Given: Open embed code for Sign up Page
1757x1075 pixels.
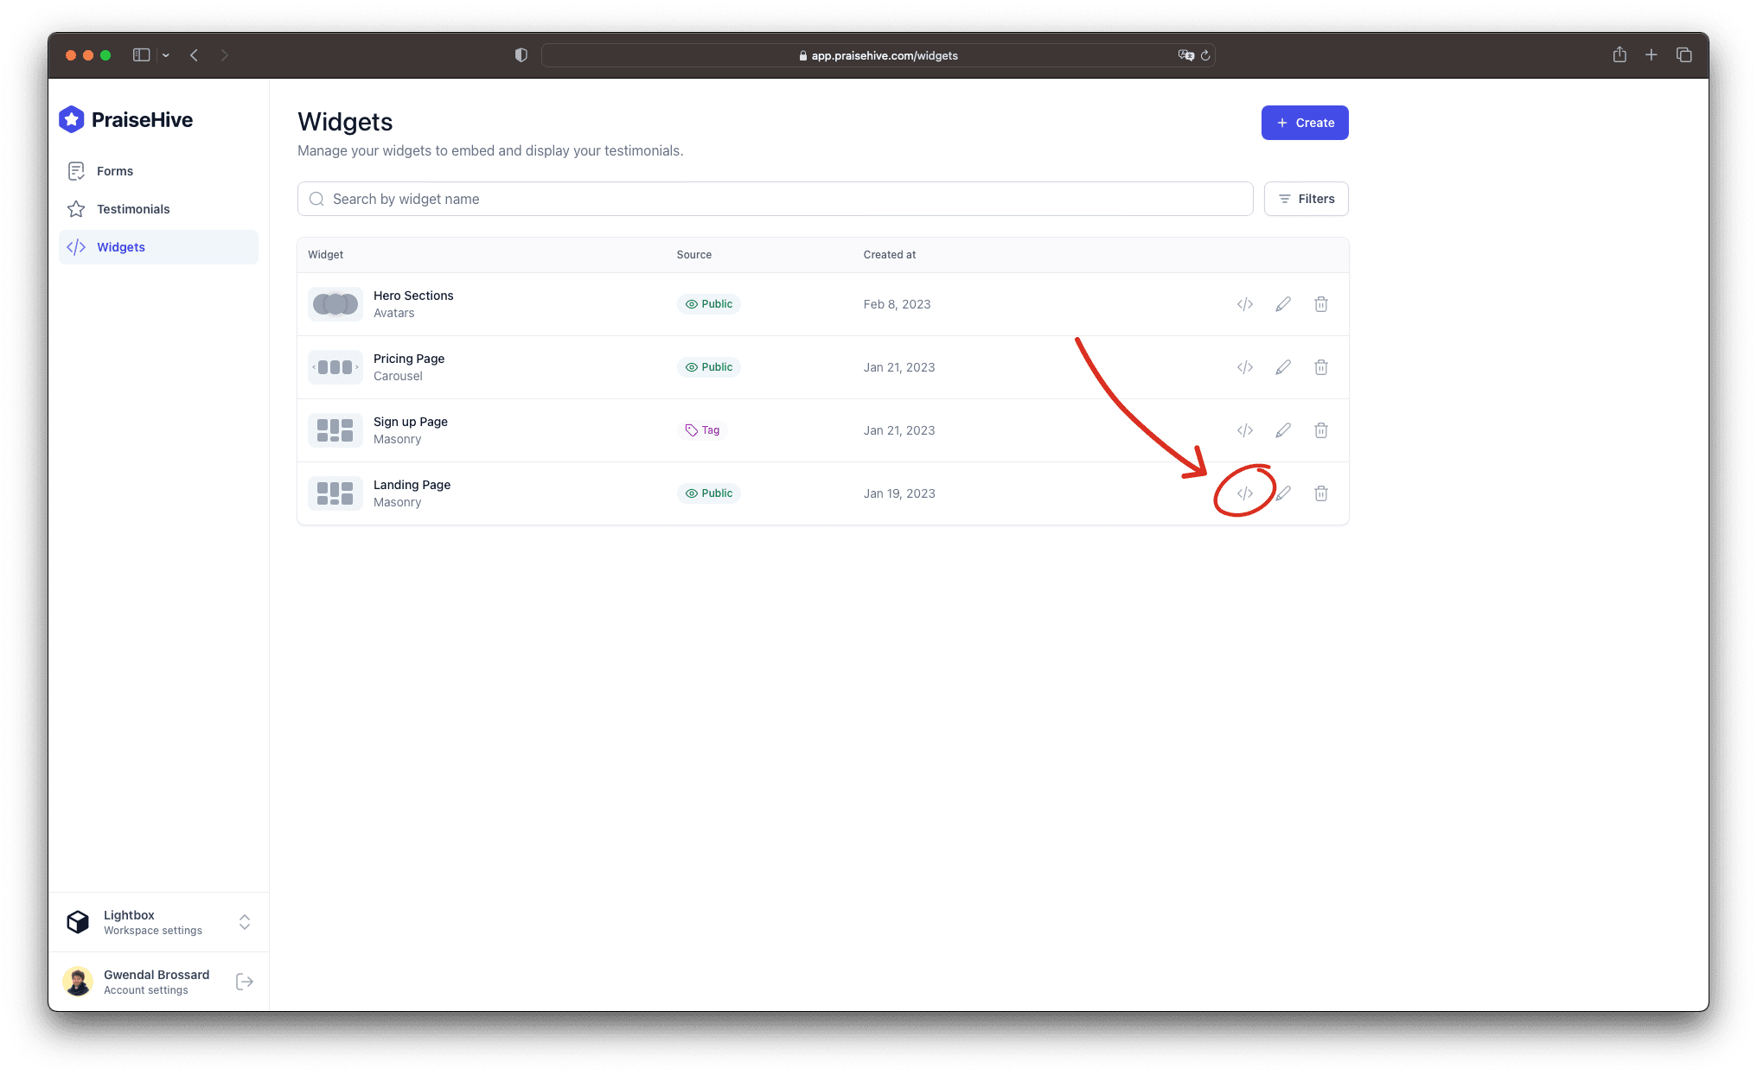Looking at the screenshot, I should point(1244,430).
